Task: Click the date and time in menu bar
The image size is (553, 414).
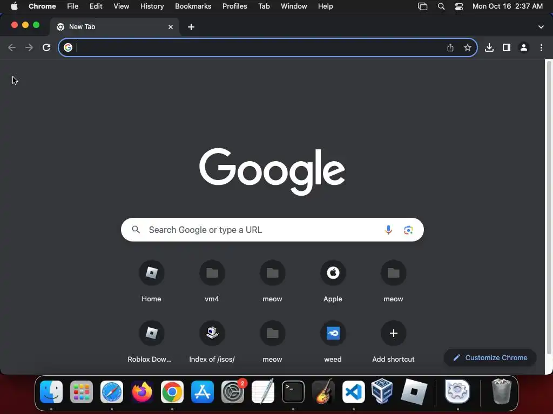Action: click(508, 6)
